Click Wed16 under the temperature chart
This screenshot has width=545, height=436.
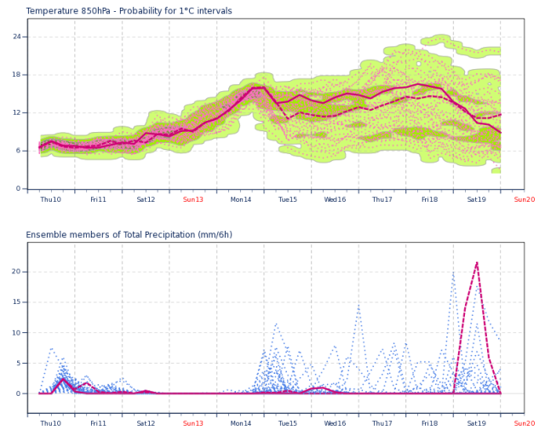point(335,199)
